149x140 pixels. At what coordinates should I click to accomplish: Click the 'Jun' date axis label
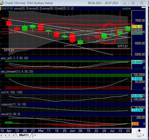(72, 131)
